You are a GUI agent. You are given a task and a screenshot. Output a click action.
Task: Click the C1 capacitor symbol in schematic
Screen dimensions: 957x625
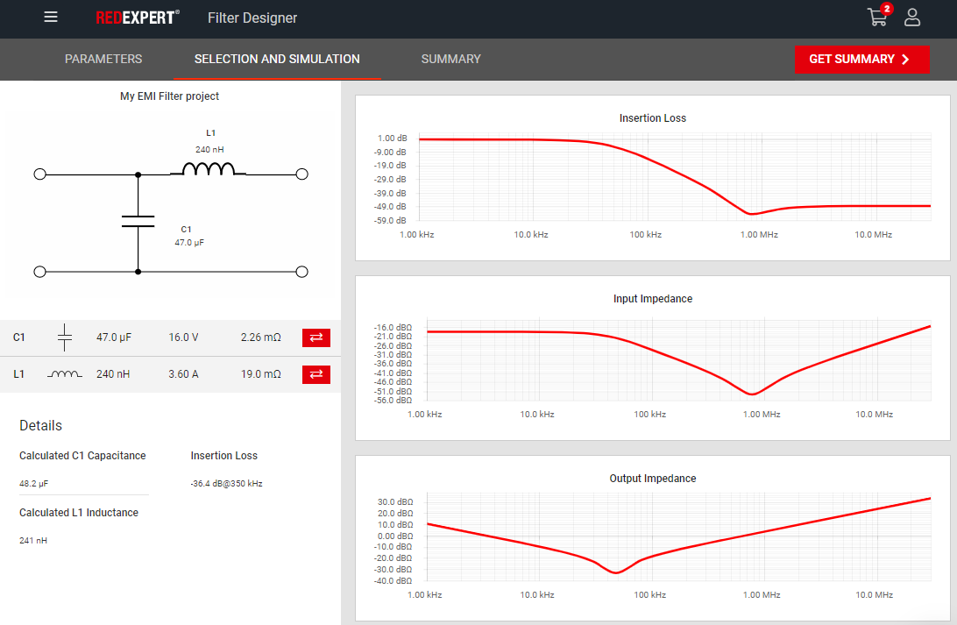138,221
